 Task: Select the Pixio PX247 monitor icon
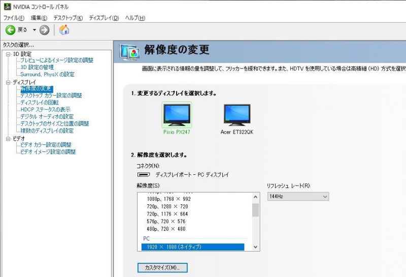coord(177,115)
